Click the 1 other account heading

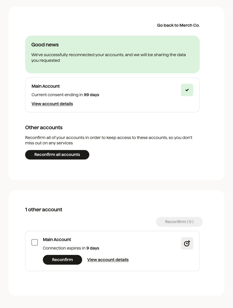pos(44,210)
